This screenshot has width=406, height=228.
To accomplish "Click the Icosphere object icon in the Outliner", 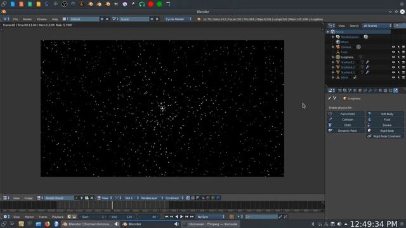I will [x=338, y=57].
